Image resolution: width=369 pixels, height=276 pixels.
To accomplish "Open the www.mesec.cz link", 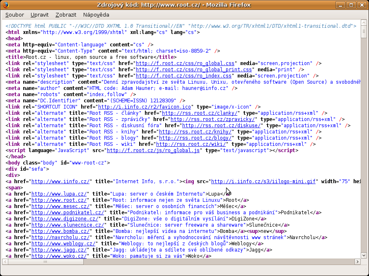I will (60, 206).
